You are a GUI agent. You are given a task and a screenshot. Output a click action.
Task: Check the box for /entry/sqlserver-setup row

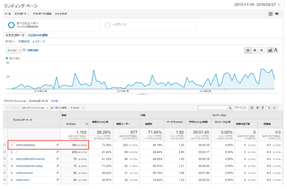4,166
